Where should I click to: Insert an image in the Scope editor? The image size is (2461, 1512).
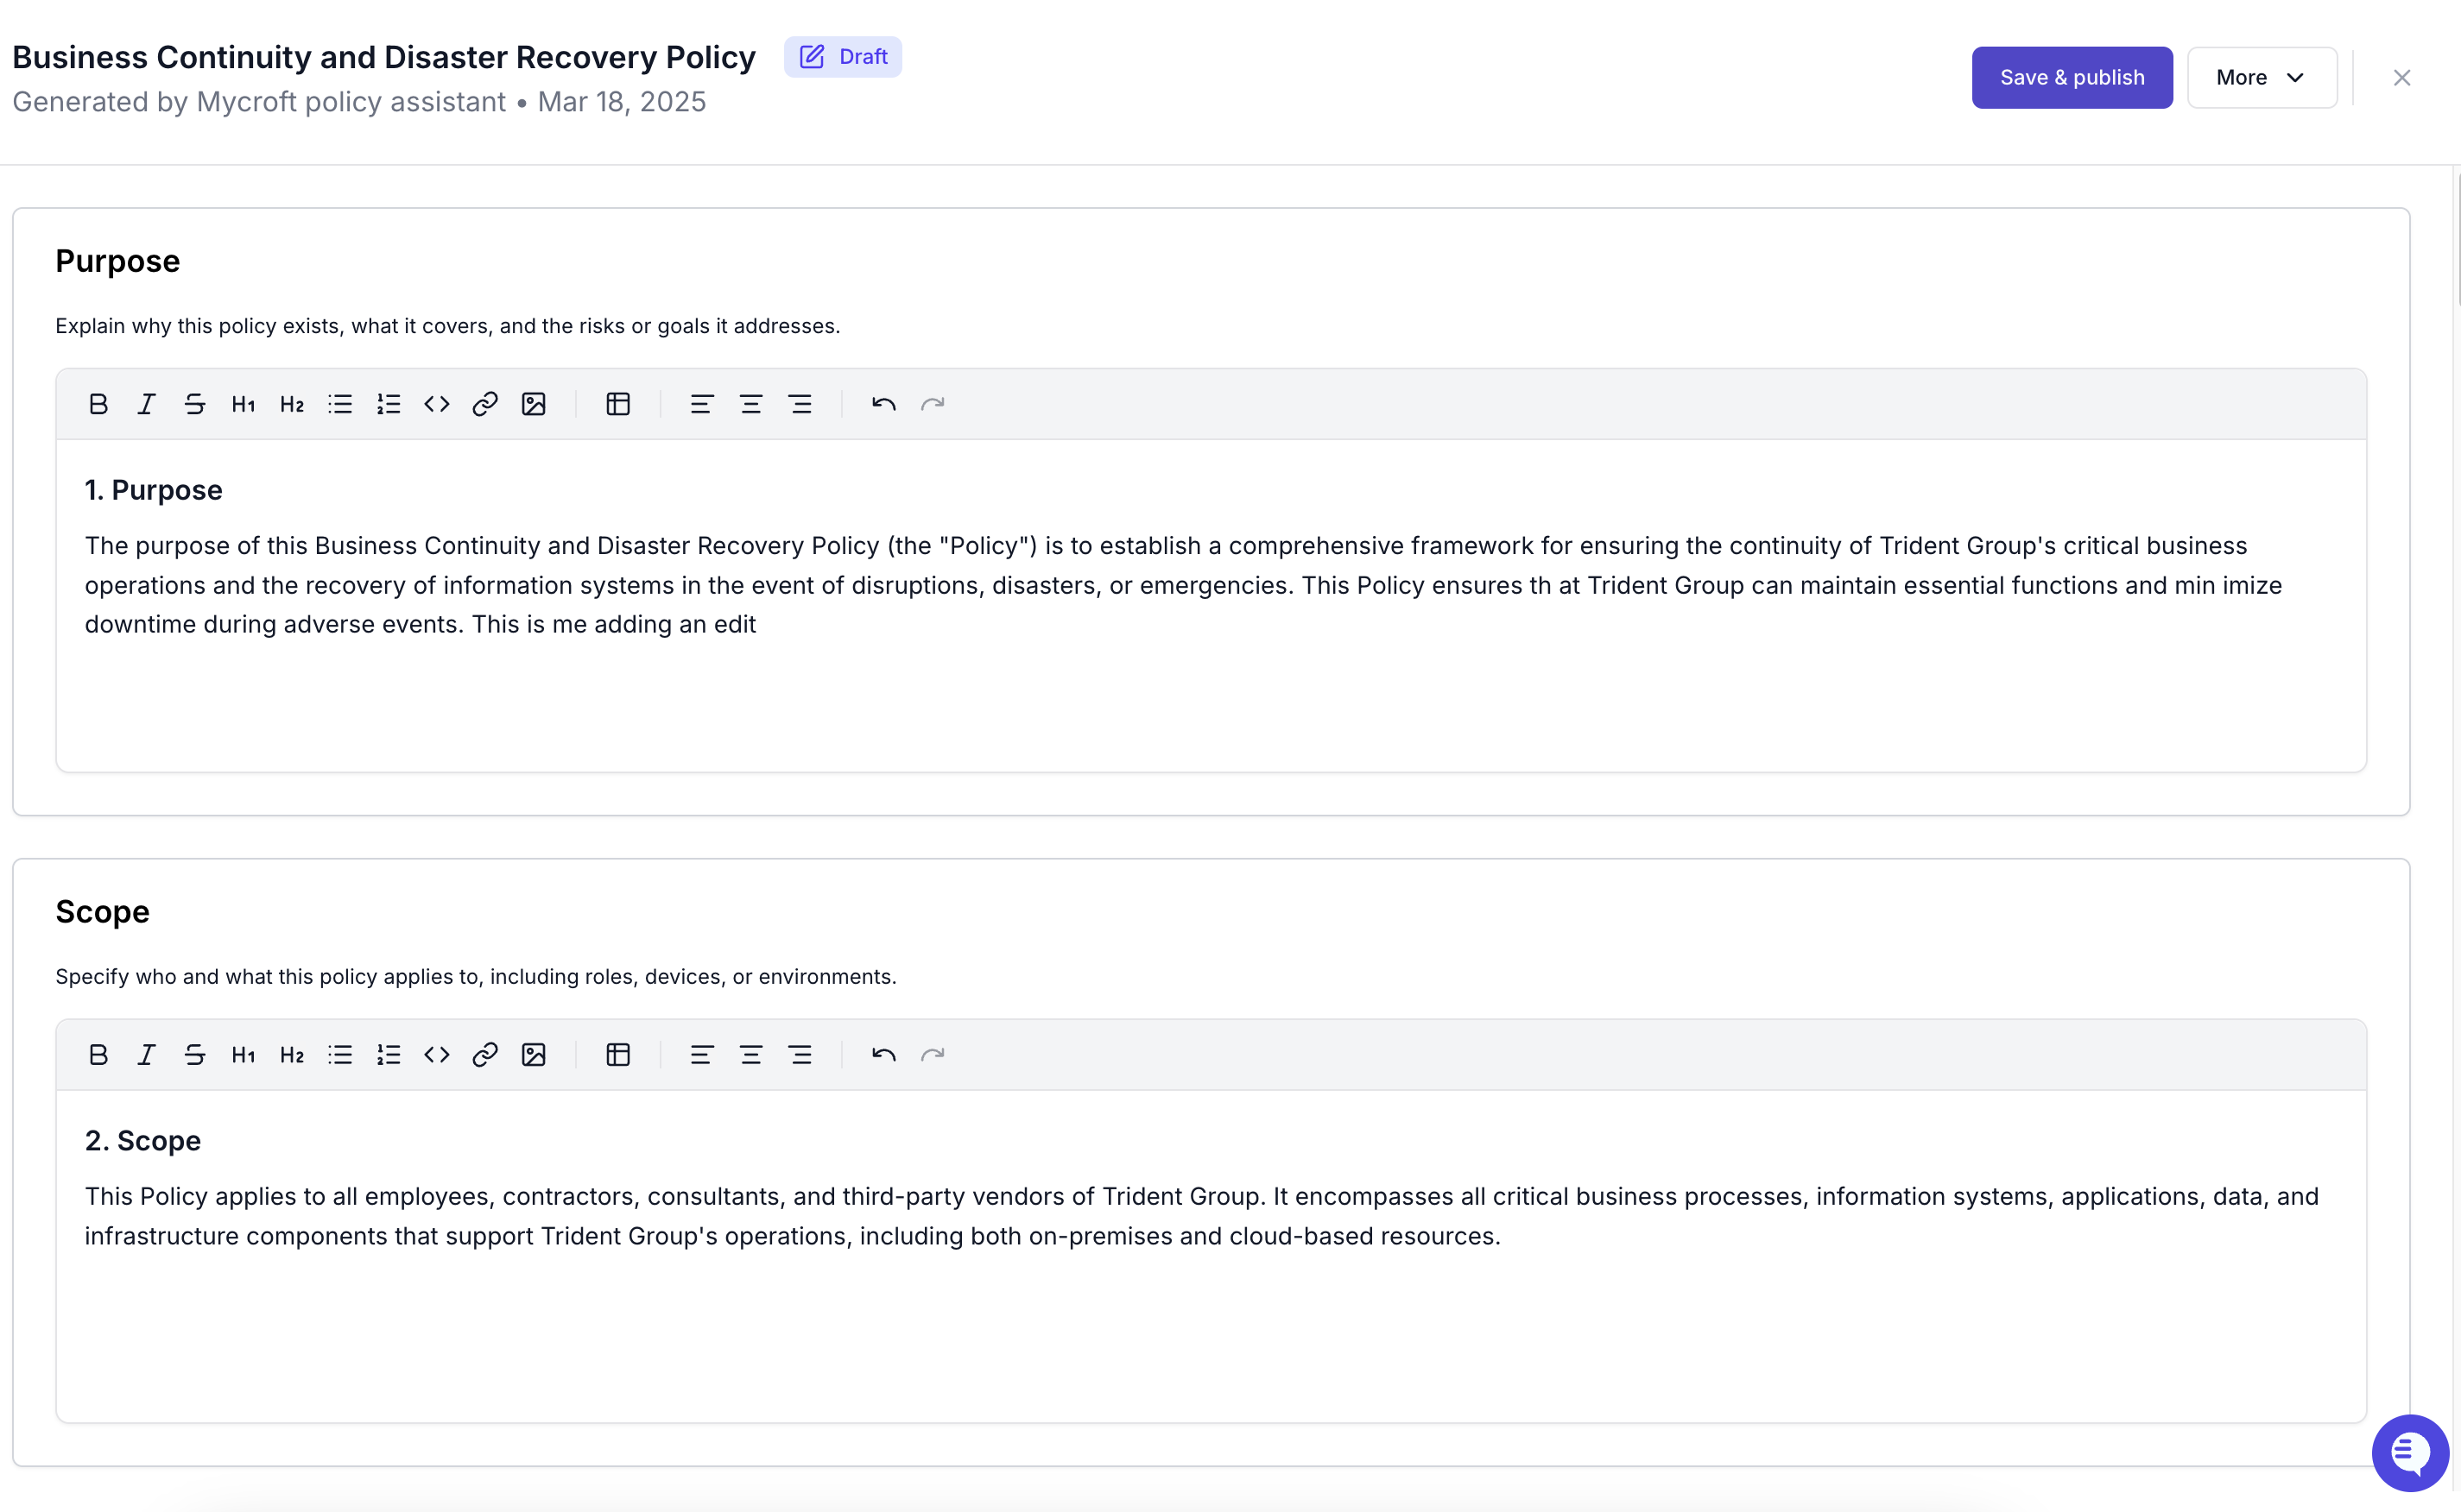coord(534,1055)
